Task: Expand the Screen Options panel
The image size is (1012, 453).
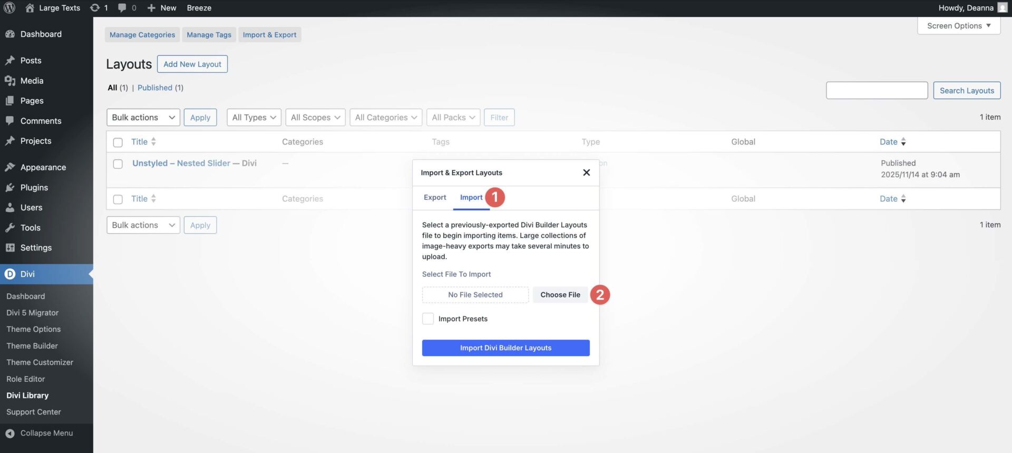Action: [958, 26]
